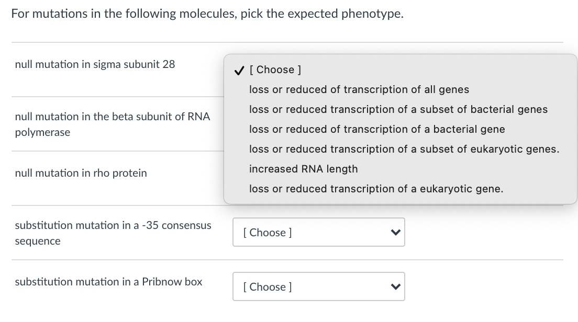The height and width of the screenshot is (322, 578).
Task: Click the chevron on the -35 consensus dropdown
Action: pos(395,232)
